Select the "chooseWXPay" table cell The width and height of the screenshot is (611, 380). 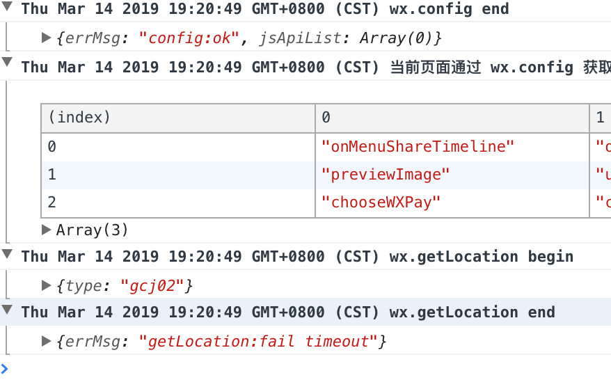[x=381, y=203]
